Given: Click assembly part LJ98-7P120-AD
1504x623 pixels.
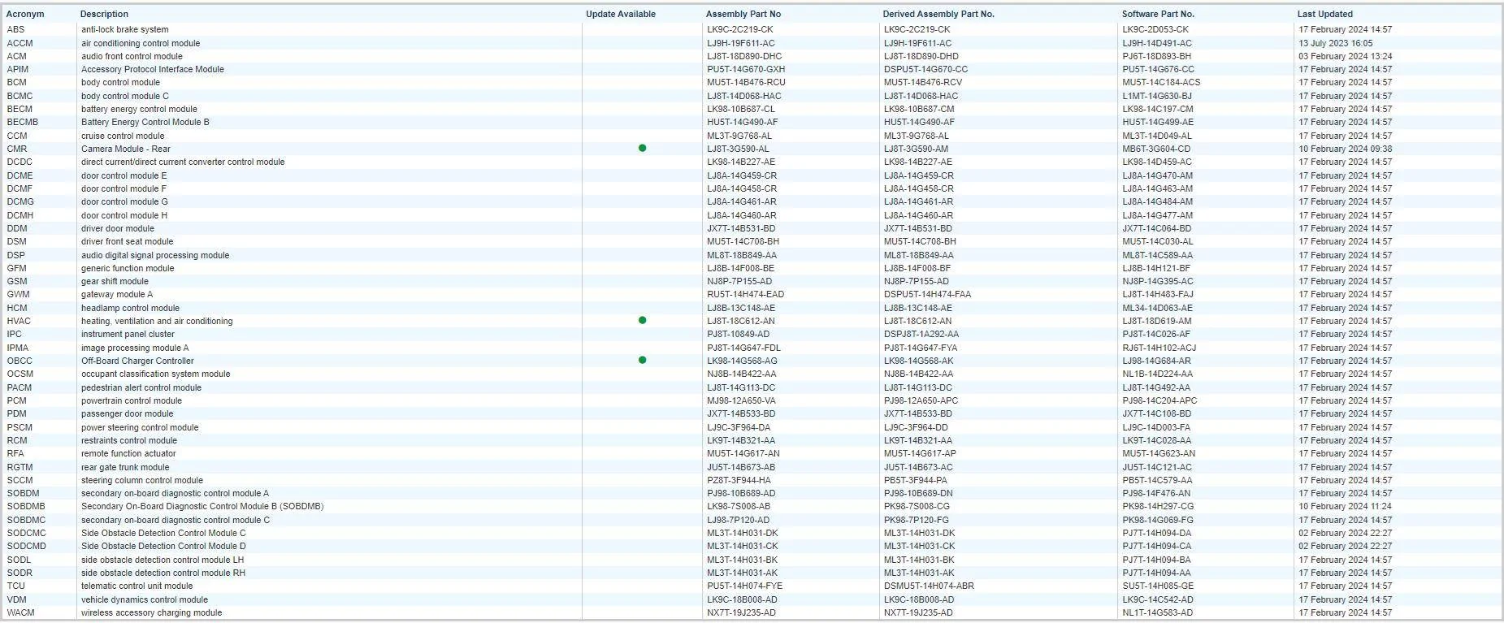Looking at the screenshot, I should coord(739,521).
